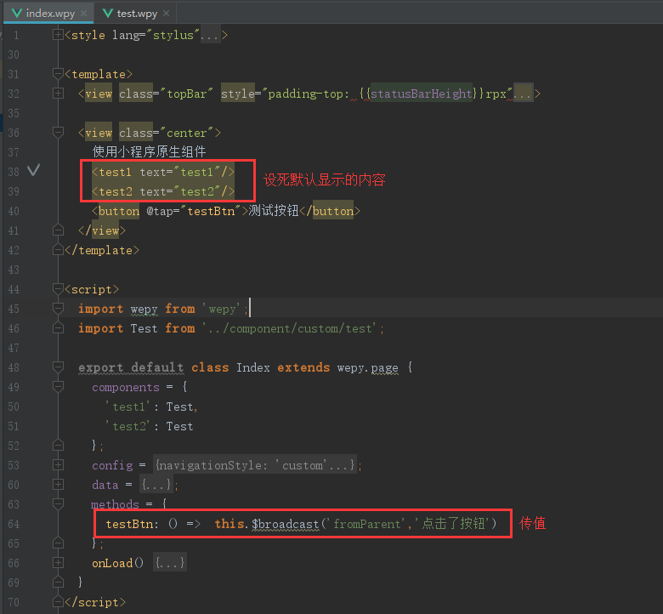Click the 'test1' key on line 50
663x614 pixels.
click(x=128, y=406)
